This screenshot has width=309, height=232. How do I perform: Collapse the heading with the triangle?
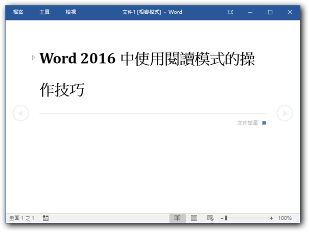coord(34,58)
